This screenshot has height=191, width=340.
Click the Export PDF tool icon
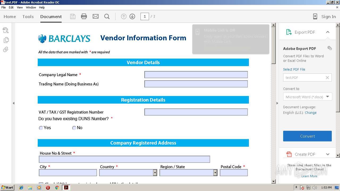289,32
